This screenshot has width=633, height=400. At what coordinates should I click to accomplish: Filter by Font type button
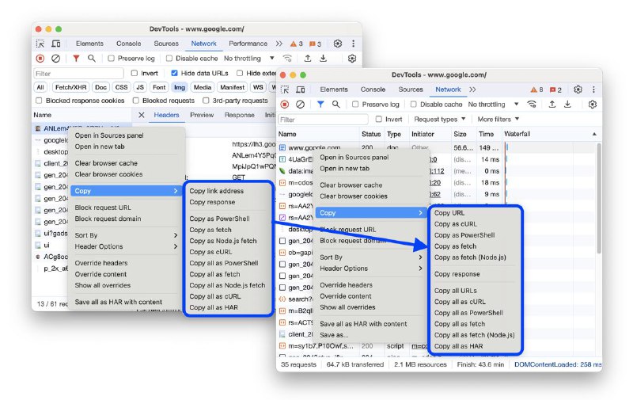click(159, 87)
